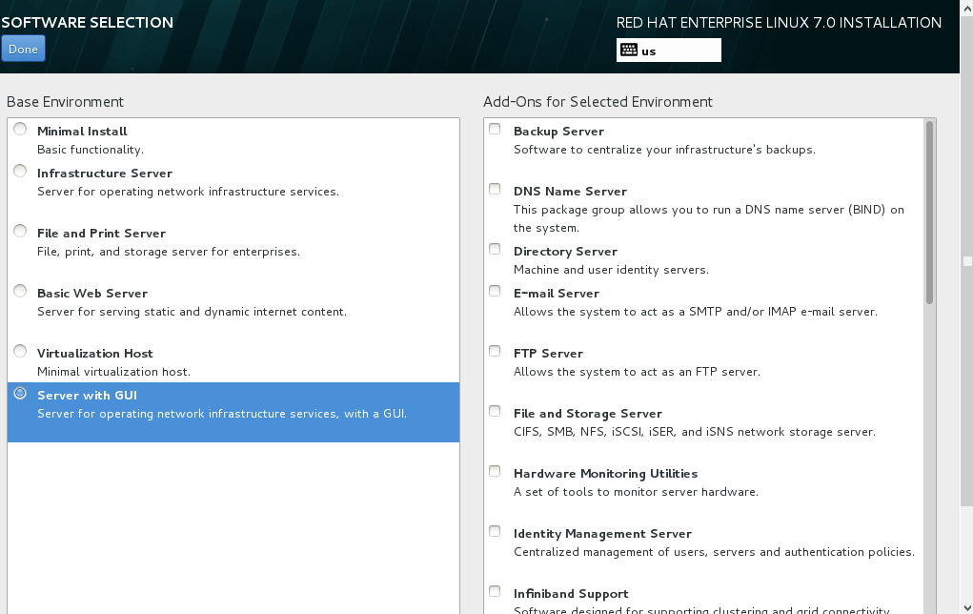
Task: Check the FTP Server add-on
Action: point(495,351)
